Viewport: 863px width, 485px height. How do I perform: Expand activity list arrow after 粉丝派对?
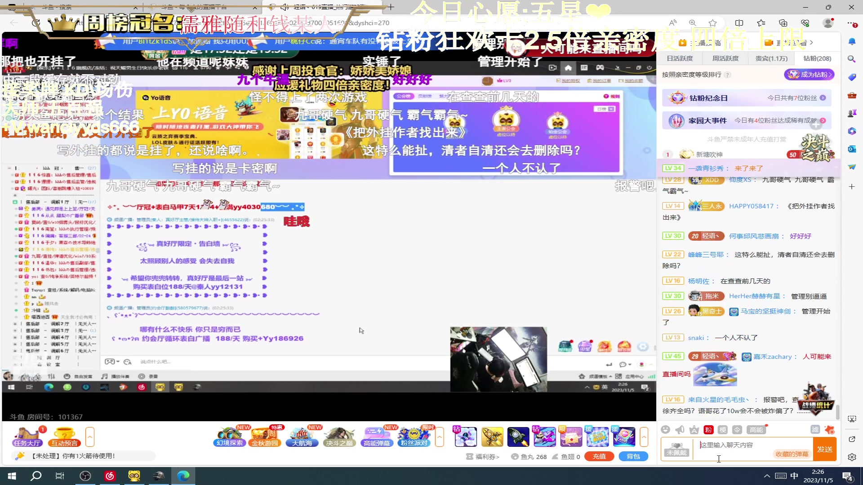pos(440,436)
